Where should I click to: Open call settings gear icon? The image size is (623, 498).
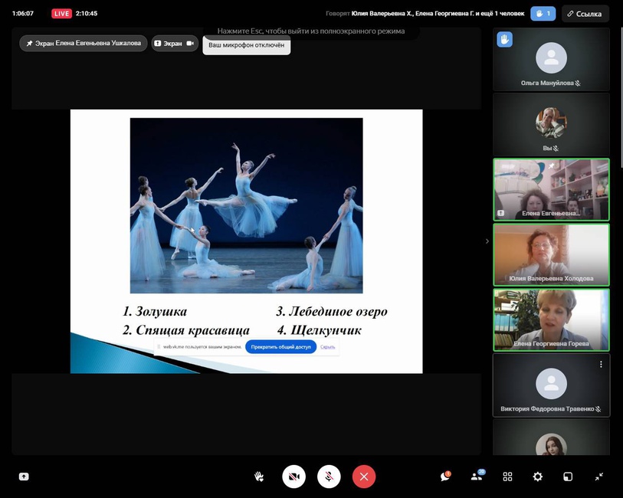pyautogui.click(x=538, y=477)
